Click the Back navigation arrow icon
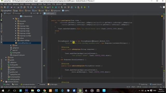The image size is (166, 93). (35, 7)
